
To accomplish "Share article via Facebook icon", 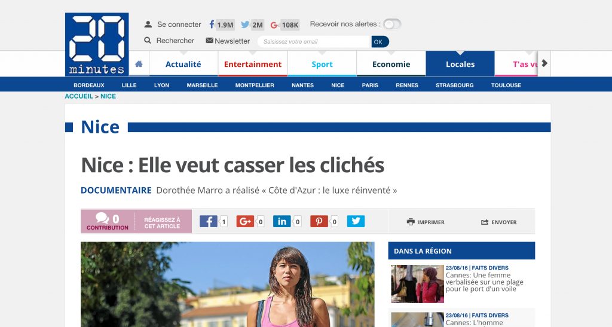I will [x=209, y=221].
